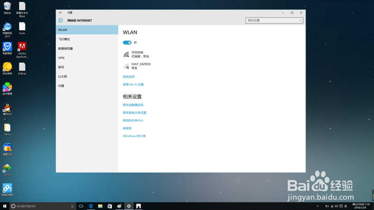The width and height of the screenshot is (374, 210).
Task: Open the VPN sidebar section
Action: pyautogui.click(x=87, y=58)
